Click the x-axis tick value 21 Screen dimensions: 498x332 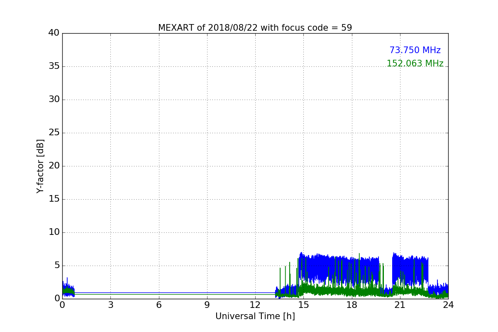click(x=400, y=305)
